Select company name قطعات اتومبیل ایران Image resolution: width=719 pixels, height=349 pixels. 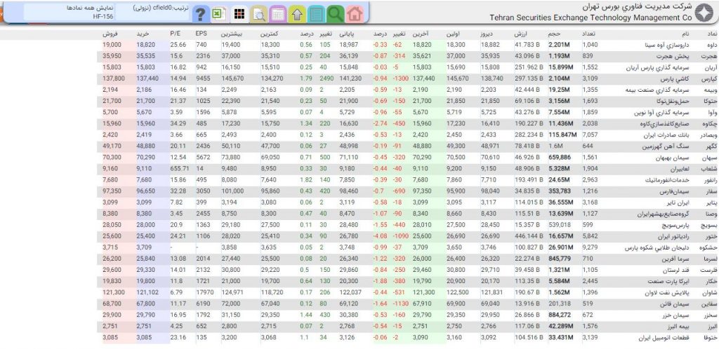[x=666, y=338]
